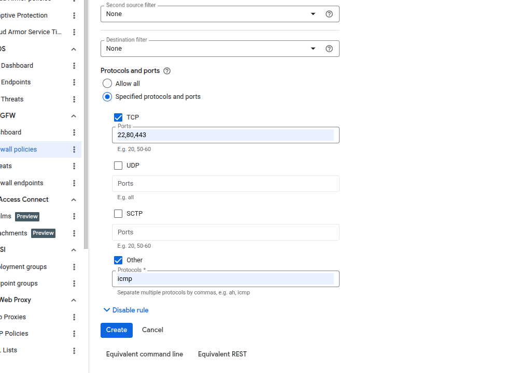
Task: Open Equivalent command line
Action: click(145, 354)
